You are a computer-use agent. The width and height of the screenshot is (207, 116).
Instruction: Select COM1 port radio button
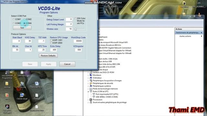pos(14,19)
